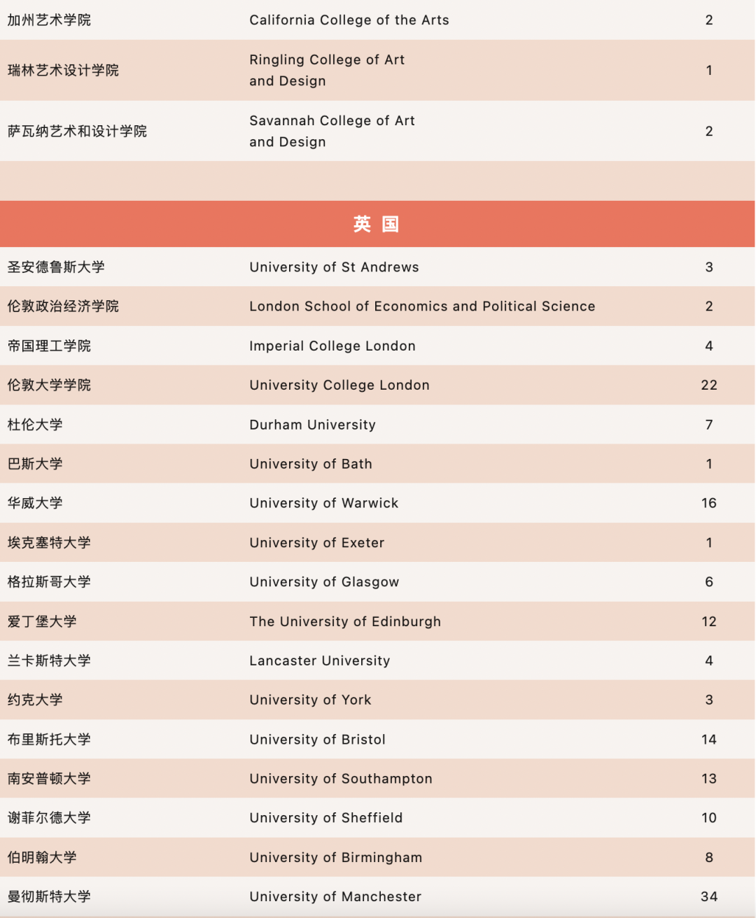Click University of Birmingham text
The image size is (756, 918).
click(335, 859)
